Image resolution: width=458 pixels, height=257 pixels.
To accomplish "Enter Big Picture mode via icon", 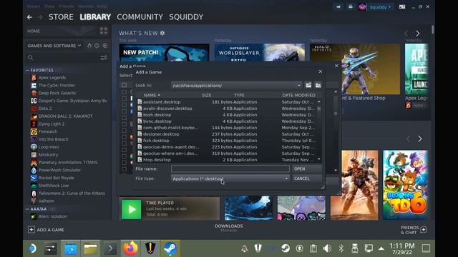I will pyautogui.click(x=402, y=6).
